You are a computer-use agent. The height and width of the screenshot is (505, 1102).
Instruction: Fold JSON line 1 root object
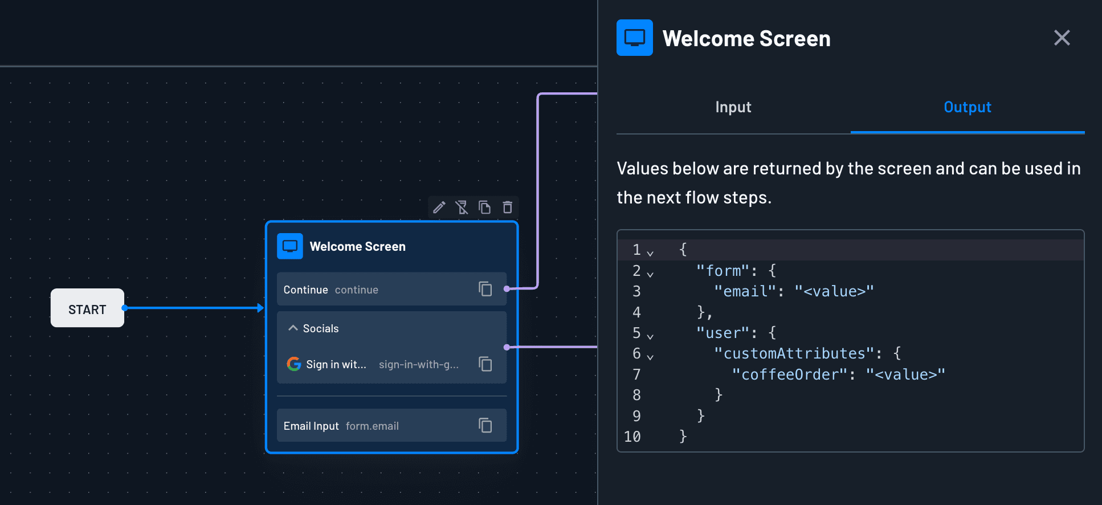click(650, 253)
